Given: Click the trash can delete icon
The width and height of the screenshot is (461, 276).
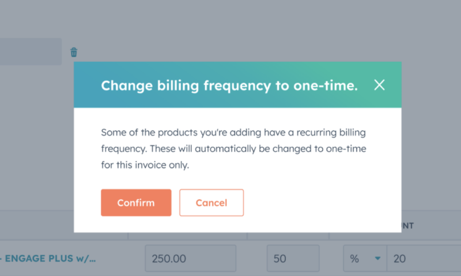Looking at the screenshot, I should (x=74, y=52).
